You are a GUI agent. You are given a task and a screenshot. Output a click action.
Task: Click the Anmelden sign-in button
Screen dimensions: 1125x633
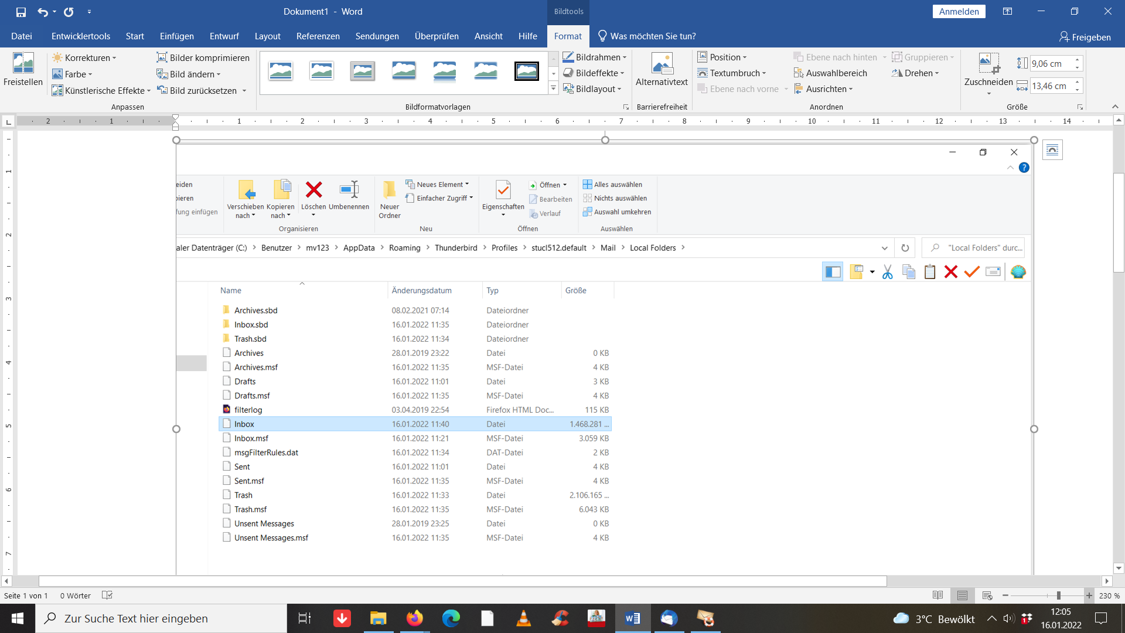coord(959,12)
